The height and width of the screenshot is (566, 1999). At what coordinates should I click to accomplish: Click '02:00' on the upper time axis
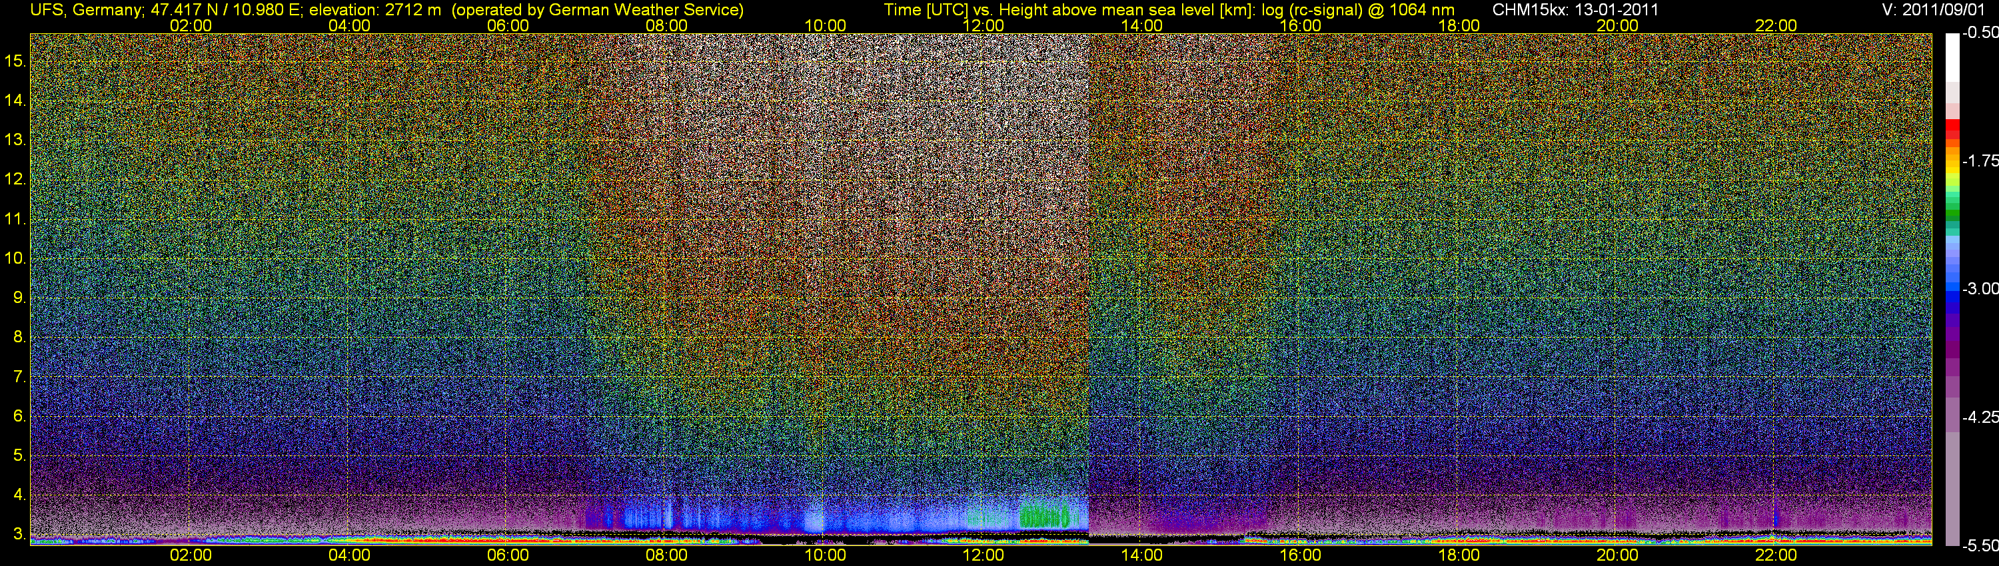coord(191,25)
